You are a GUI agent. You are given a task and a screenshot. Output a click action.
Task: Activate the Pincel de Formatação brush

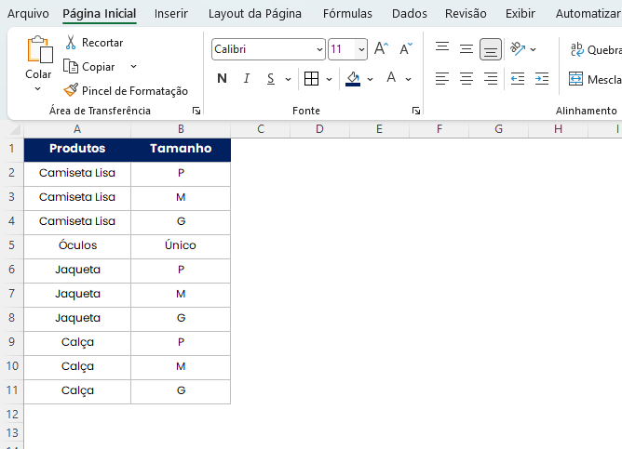[71, 90]
